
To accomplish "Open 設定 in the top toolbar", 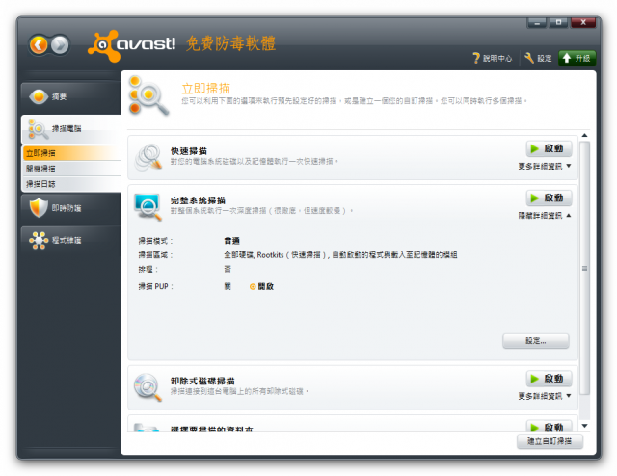I will pyautogui.click(x=538, y=58).
